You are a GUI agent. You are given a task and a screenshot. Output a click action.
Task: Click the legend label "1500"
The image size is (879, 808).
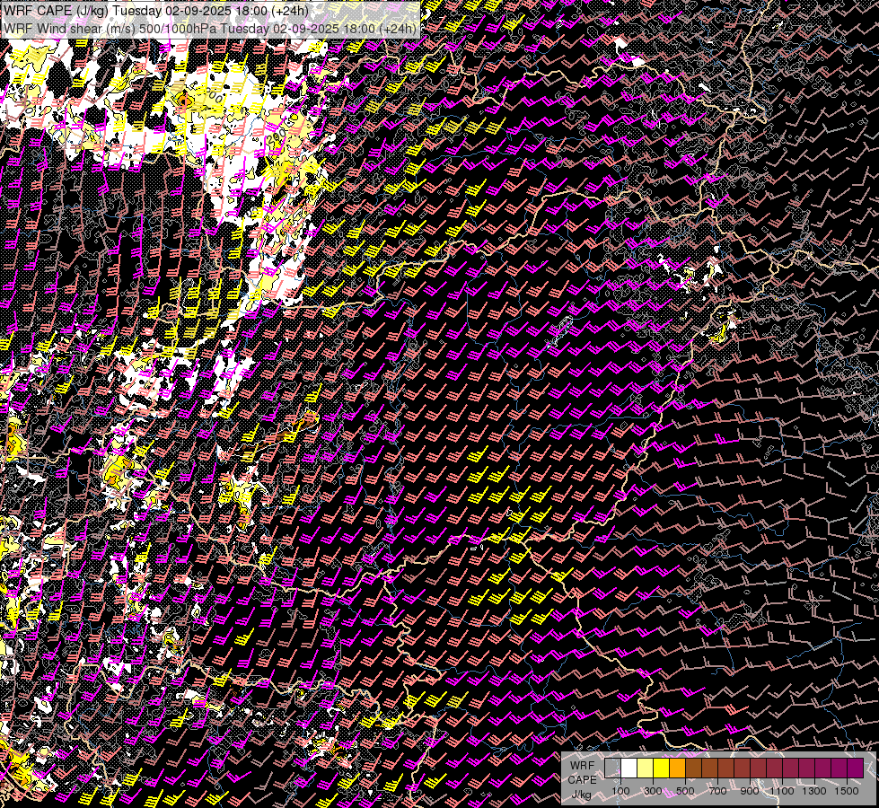tap(847, 791)
